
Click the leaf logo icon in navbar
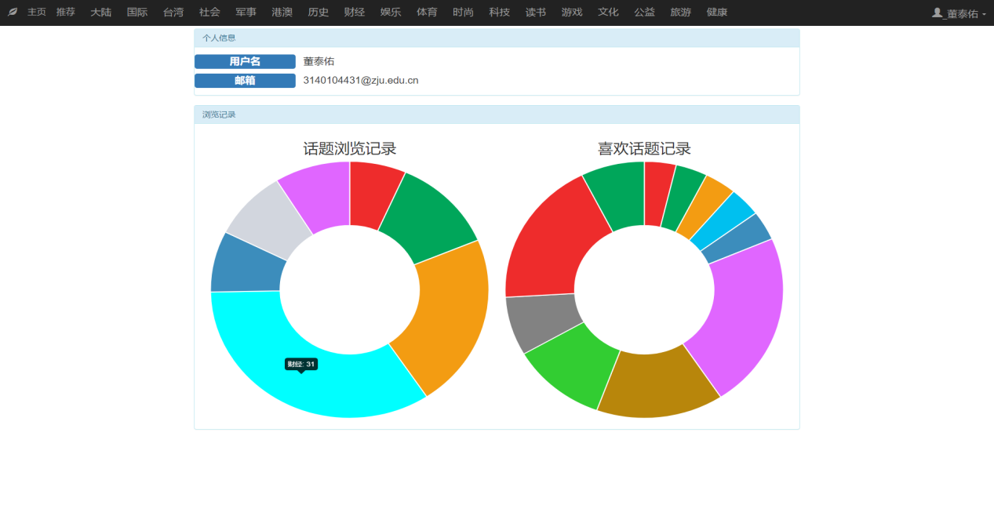13,13
